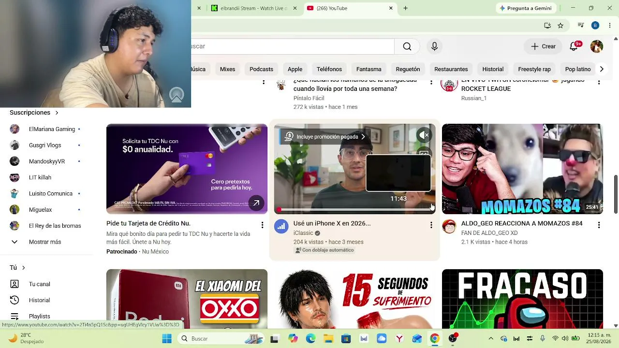Bookmark this page with the star icon
This screenshot has width=619, height=348.
point(560,26)
